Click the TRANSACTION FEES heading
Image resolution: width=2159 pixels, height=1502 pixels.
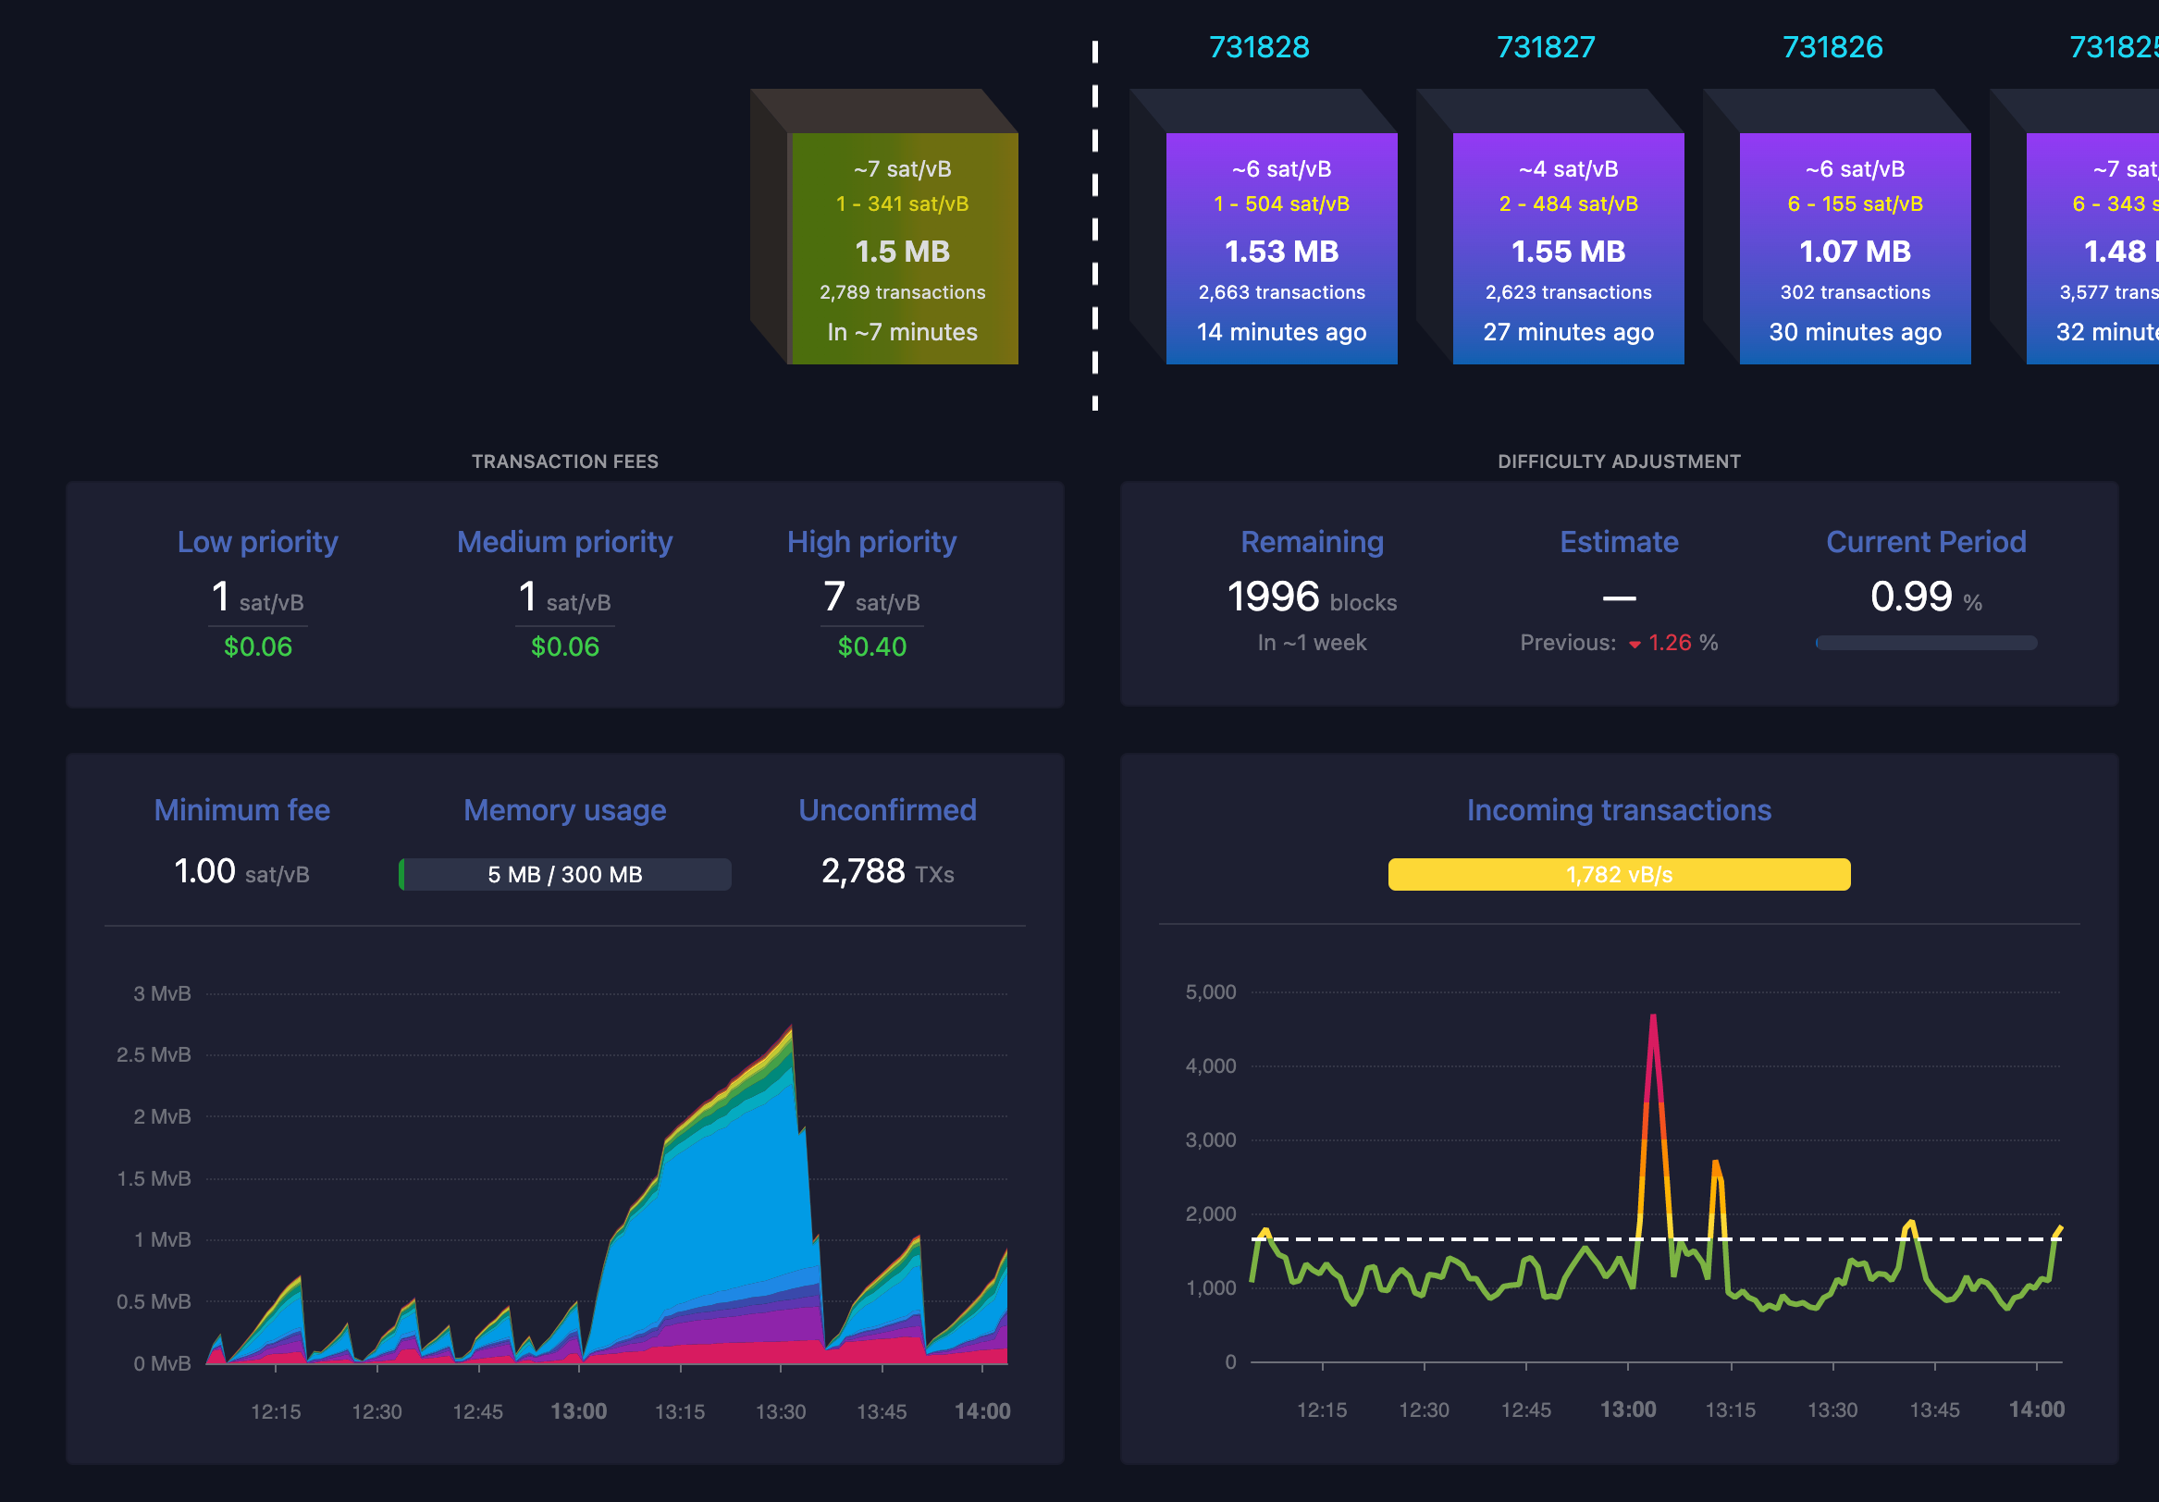565,462
